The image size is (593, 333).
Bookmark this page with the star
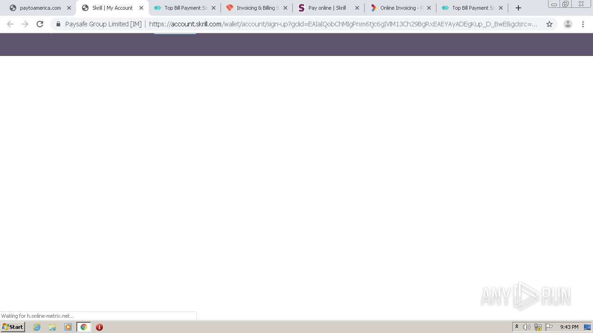[549, 24]
